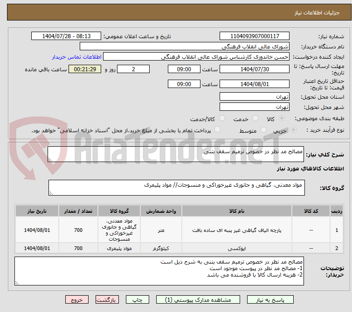The image size is (352, 312).
Task: Click the واحد شمارش column header
Action: (x=161, y=211)
